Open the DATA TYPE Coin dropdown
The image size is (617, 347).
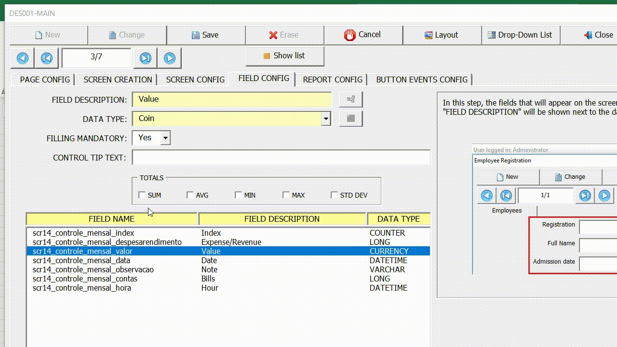[x=325, y=119]
